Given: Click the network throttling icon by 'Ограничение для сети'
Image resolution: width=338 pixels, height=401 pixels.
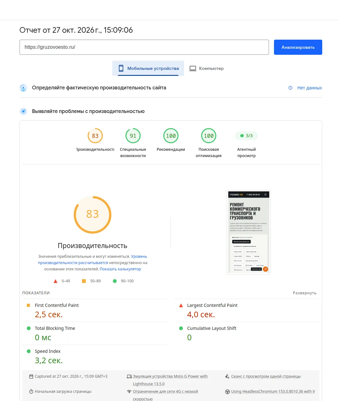Looking at the screenshot, I should click(129, 392).
